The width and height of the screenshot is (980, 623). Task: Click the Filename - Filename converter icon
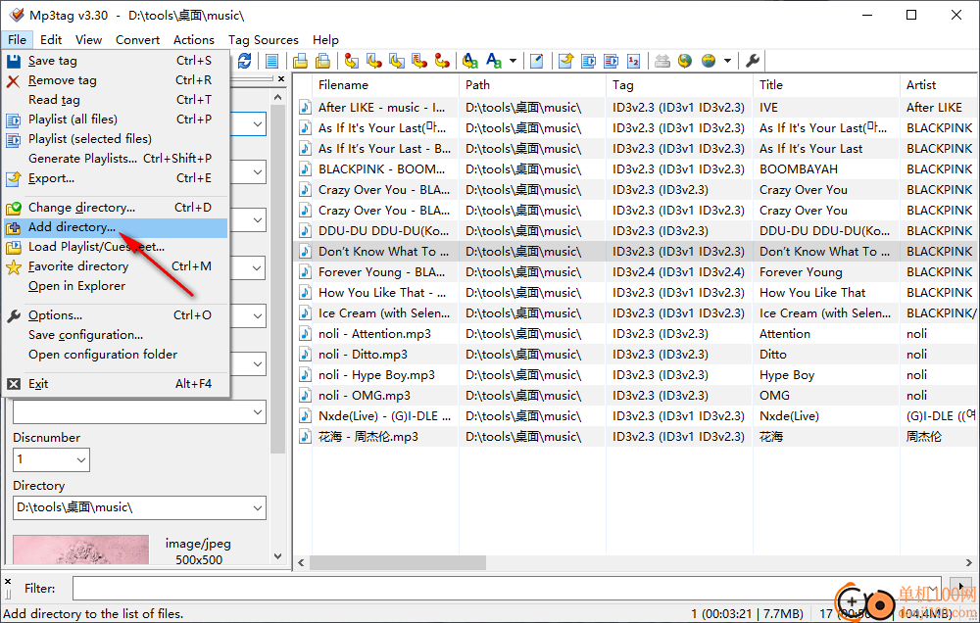click(397, 61)
